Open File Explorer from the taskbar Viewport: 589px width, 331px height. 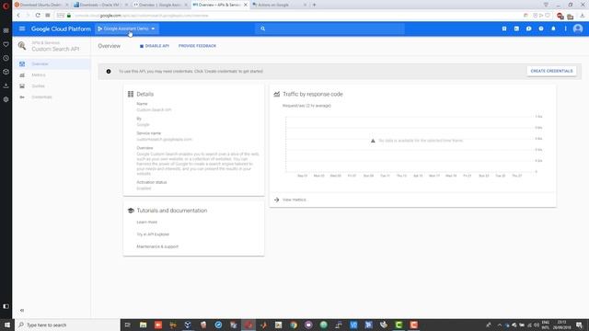144,325
